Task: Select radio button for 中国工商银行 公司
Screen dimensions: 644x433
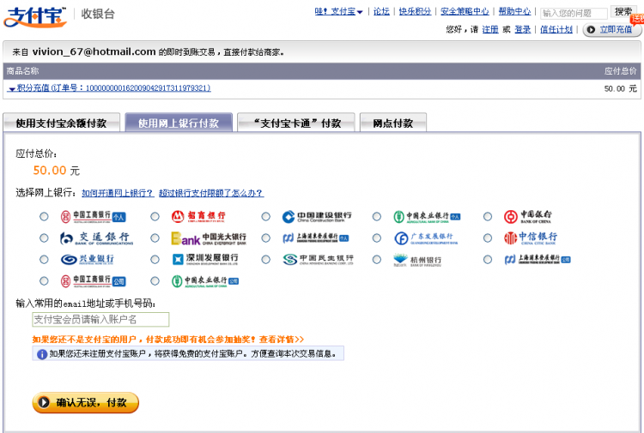Action: [44, 281]
